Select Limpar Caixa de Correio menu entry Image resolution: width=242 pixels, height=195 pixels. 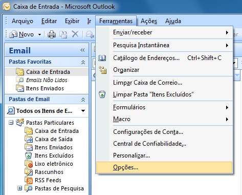click(x=164, y=83)
